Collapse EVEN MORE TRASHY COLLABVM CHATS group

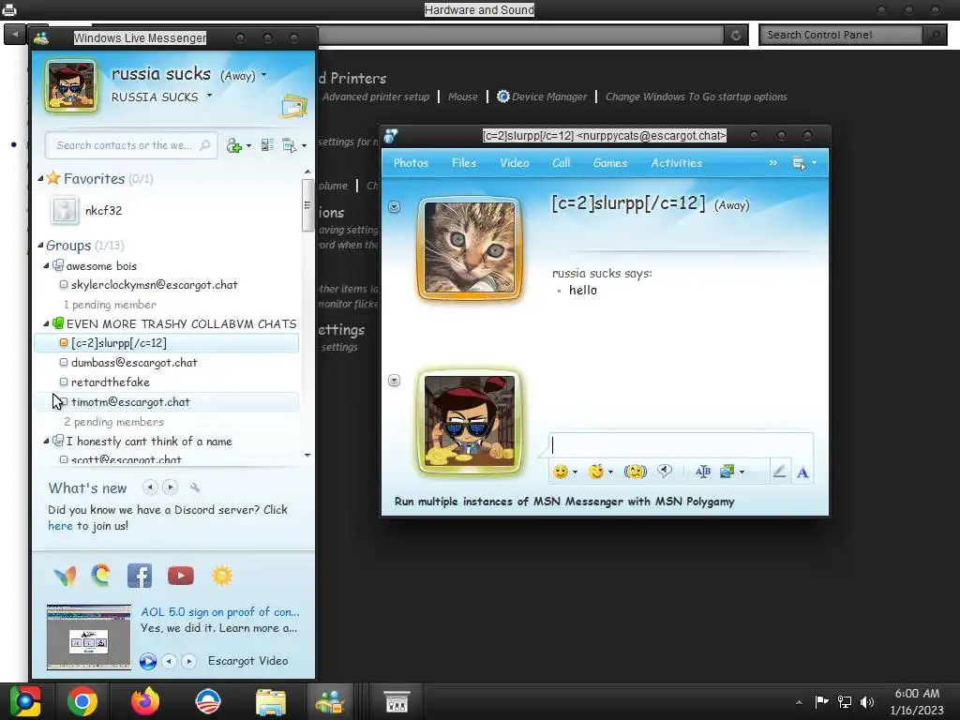click(x=47, y=323)
